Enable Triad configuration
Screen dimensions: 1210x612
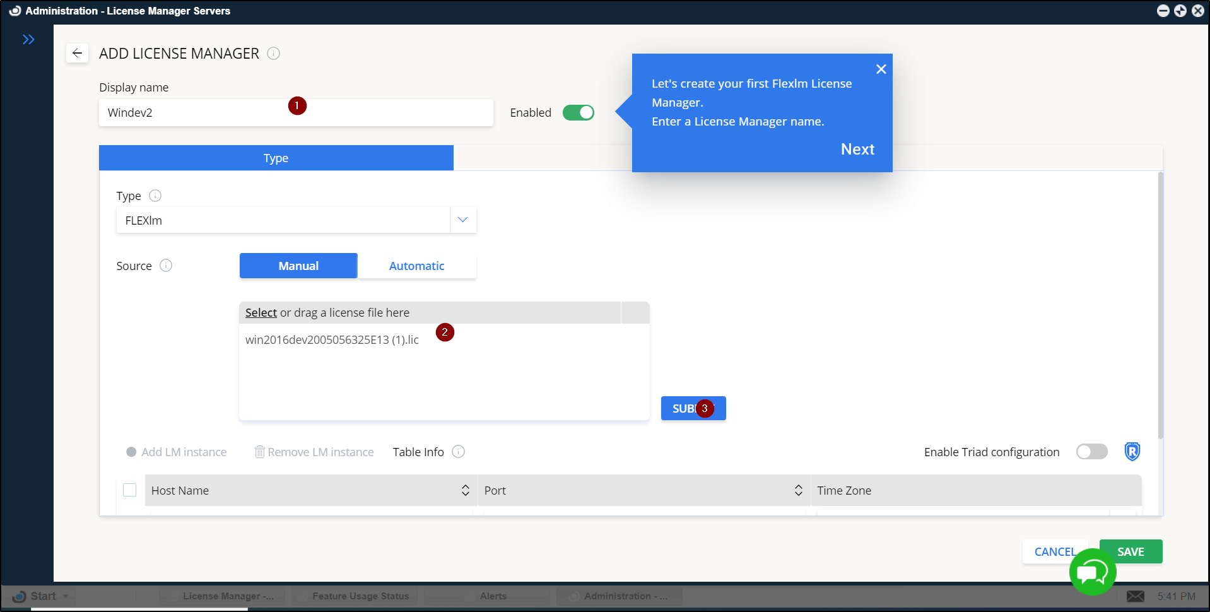click(x=1091, y=452)
